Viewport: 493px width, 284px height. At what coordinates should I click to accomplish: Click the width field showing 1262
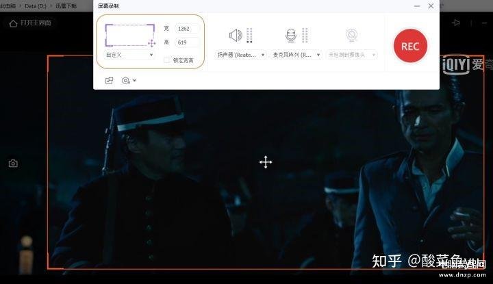[x=187, y=29]
